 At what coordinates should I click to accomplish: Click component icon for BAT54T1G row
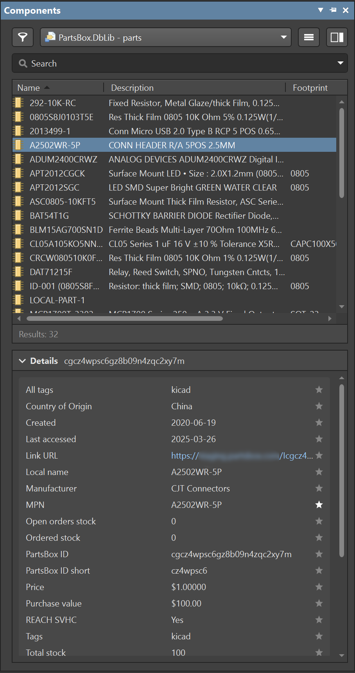click(18, 216)
